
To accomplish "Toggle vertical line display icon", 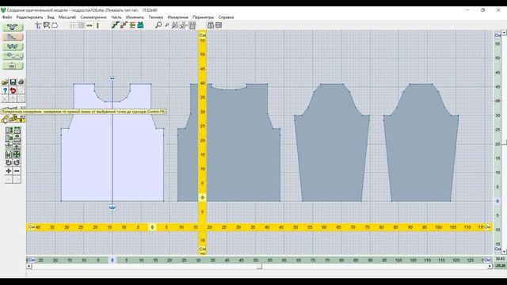I will [97, 25].
